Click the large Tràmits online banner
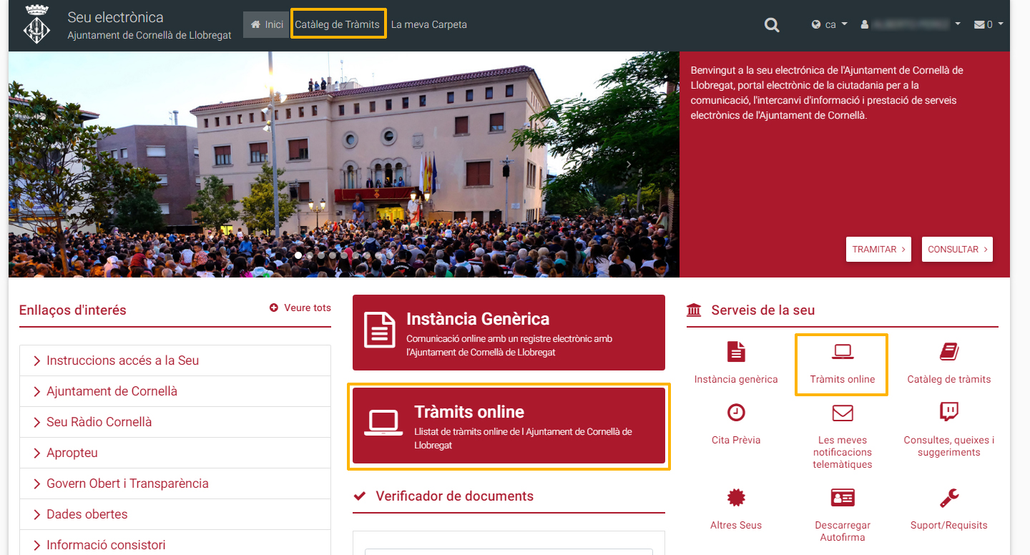This screenshot has width=1030, height=555. [509, 427]
